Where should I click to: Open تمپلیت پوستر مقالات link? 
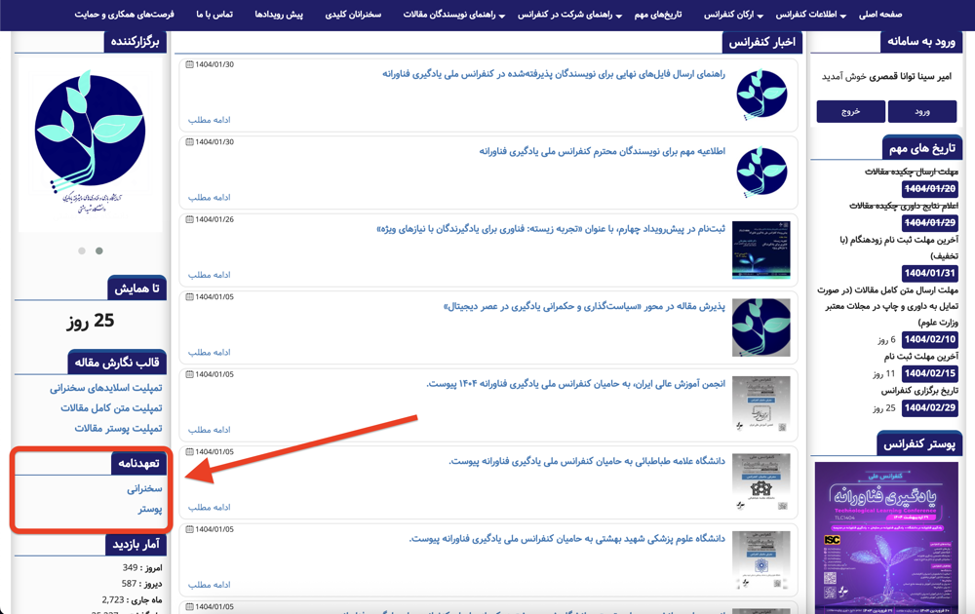pyautogui.click(x=119, y=428)
